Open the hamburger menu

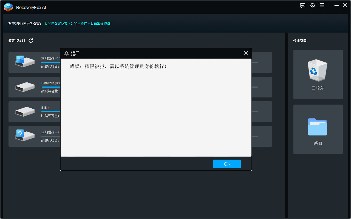point(322,5)
